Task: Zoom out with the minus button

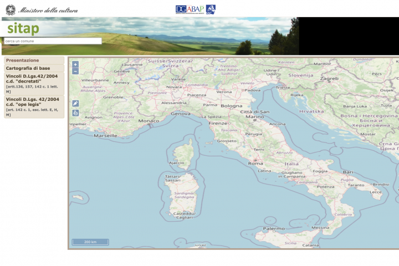Action: (75, 71)
